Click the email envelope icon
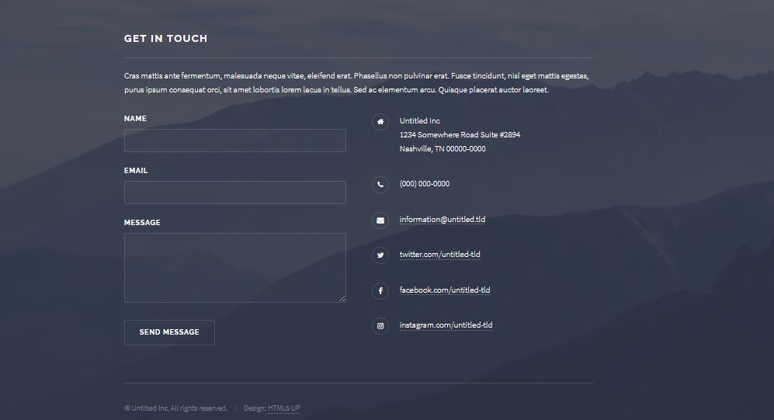774x420 pixels. click(x=380, y=220)
